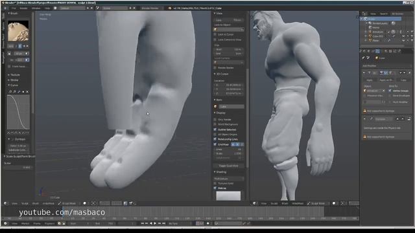
Task: Open right viewport Sculpt Mode selector
Action: pos(318,203)
